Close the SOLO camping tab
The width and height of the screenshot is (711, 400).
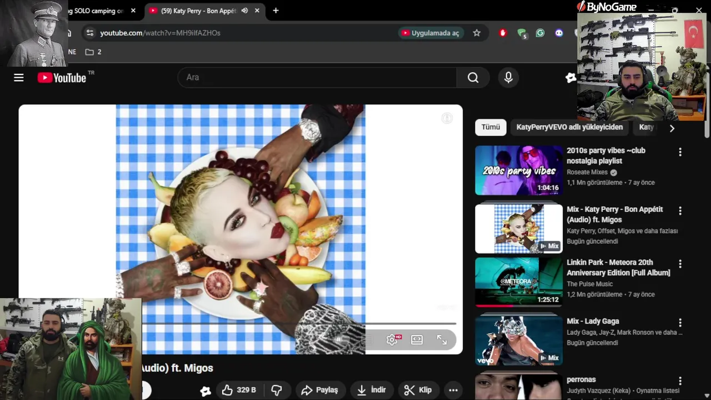pyautogui.click(x=133, y=11)
